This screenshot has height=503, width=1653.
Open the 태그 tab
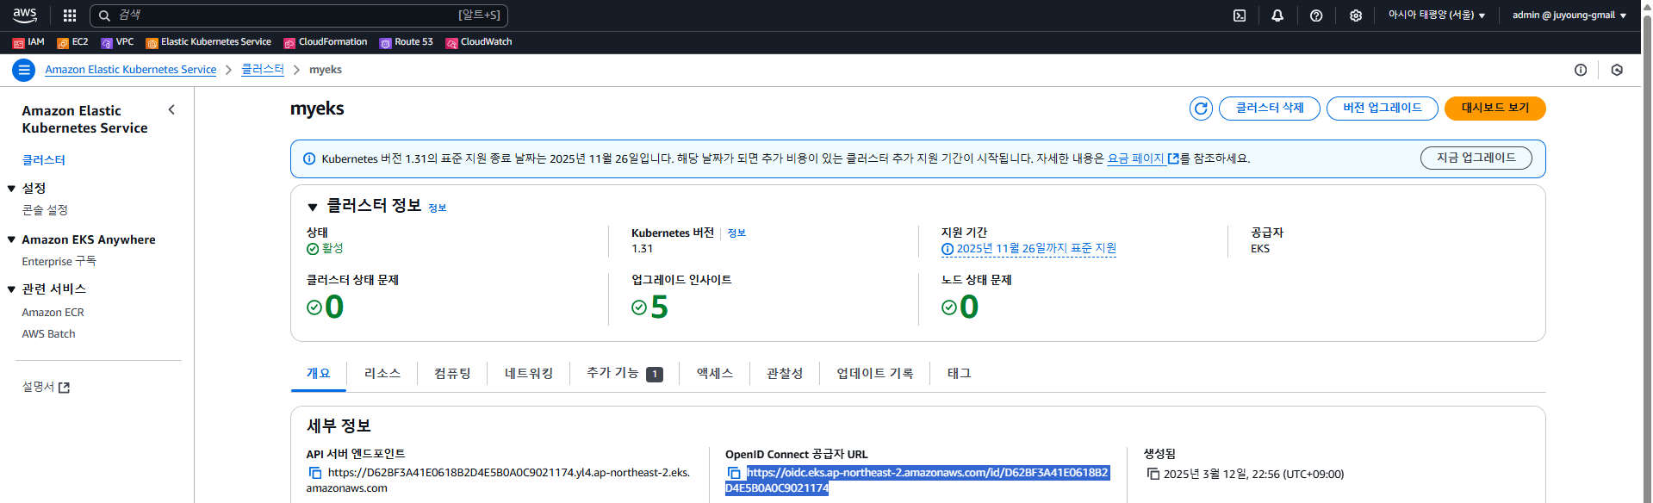click(x=960, y=373)
